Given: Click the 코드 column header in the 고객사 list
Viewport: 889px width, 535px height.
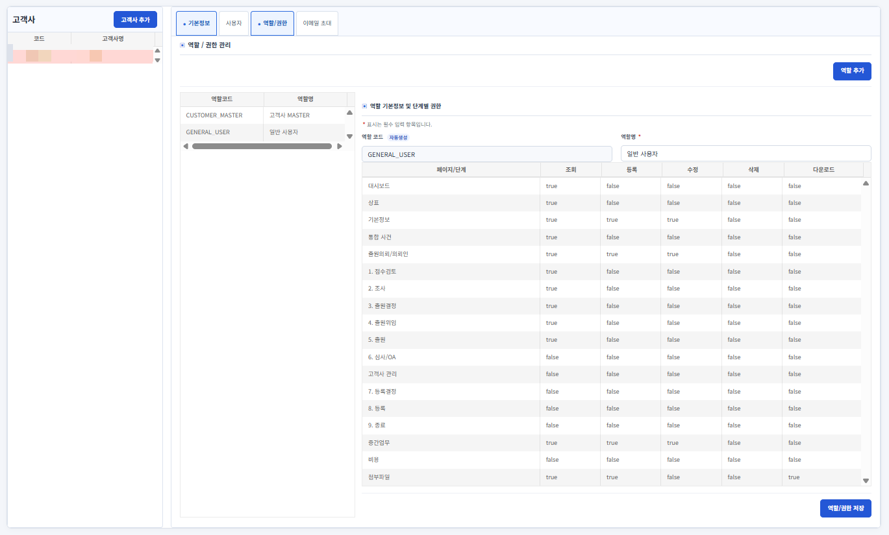Looking at the screenshot, I should click(39, 39).
